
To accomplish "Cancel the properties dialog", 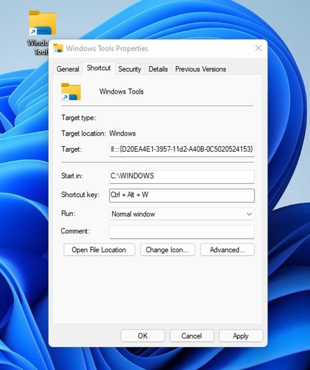I will 192,336.
